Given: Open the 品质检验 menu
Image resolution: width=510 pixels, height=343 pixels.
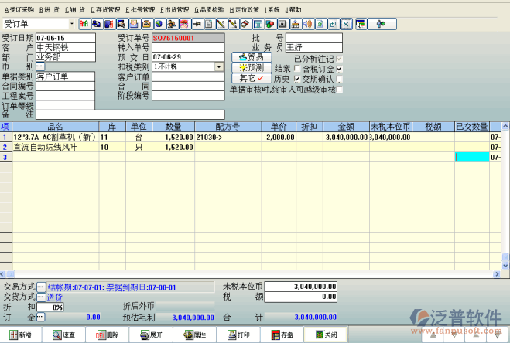Looking at the screenshot, I should 211,9.
